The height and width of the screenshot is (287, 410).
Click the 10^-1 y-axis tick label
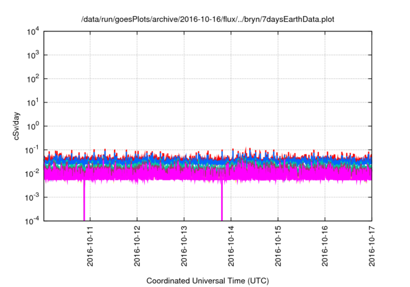click(x=32, y=151)
